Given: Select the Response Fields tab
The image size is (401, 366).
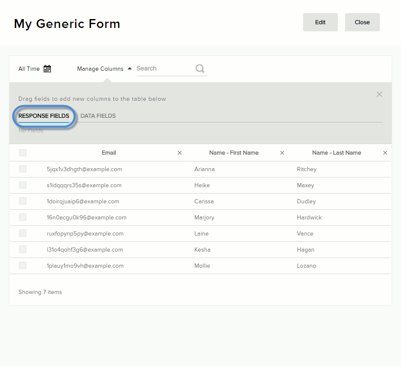Looking at the screenshot, I should tap(44, 116).
